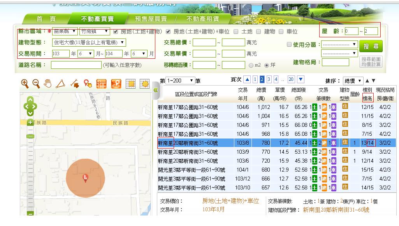Click the green 土 icon in the 1,012 row
The width and height of the screenshot is (399, 226).
point(315,107)
